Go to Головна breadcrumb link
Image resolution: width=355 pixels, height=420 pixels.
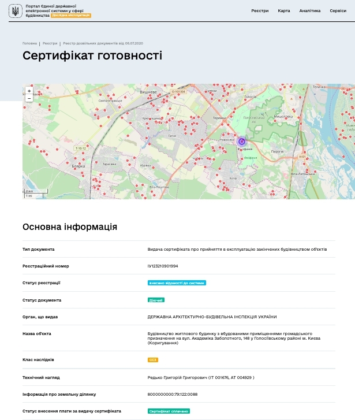[29, 43]
